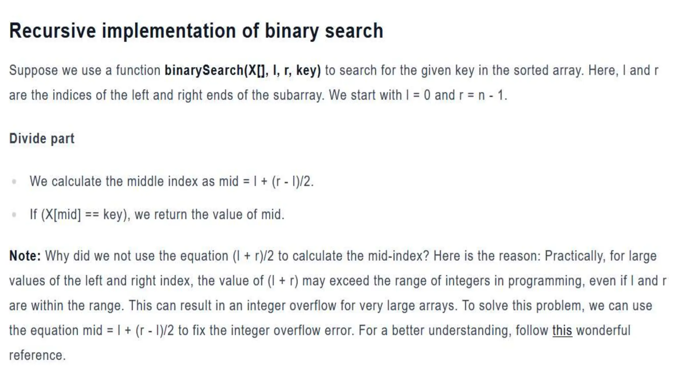Click "we return the value of mid."
Image resolution: width=678 pixels, height=381 pixels.
[x=209, y=215]
